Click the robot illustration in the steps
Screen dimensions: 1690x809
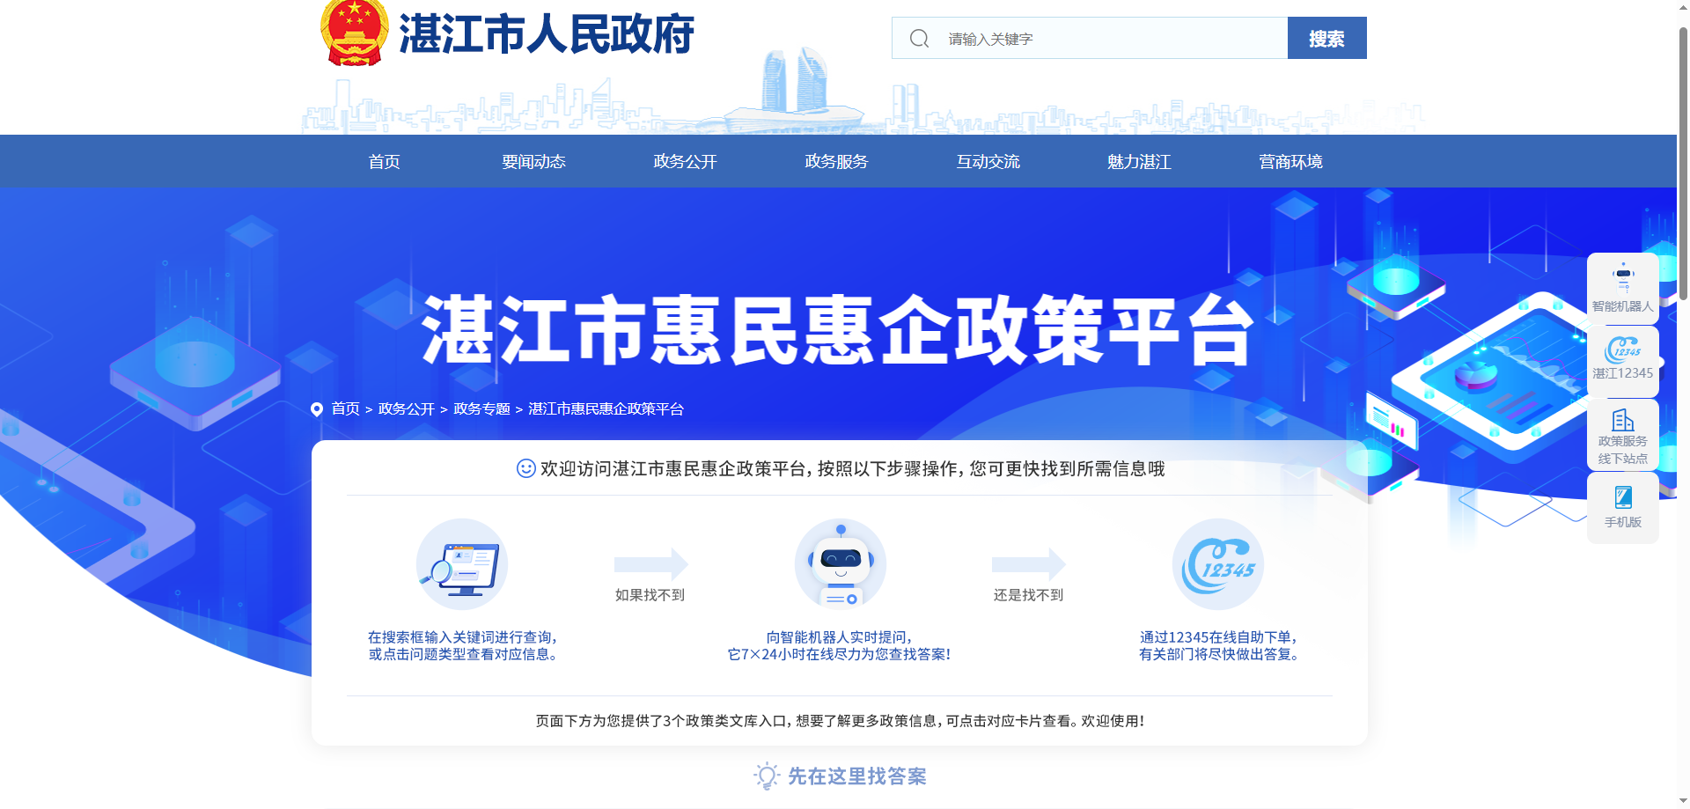840,564
